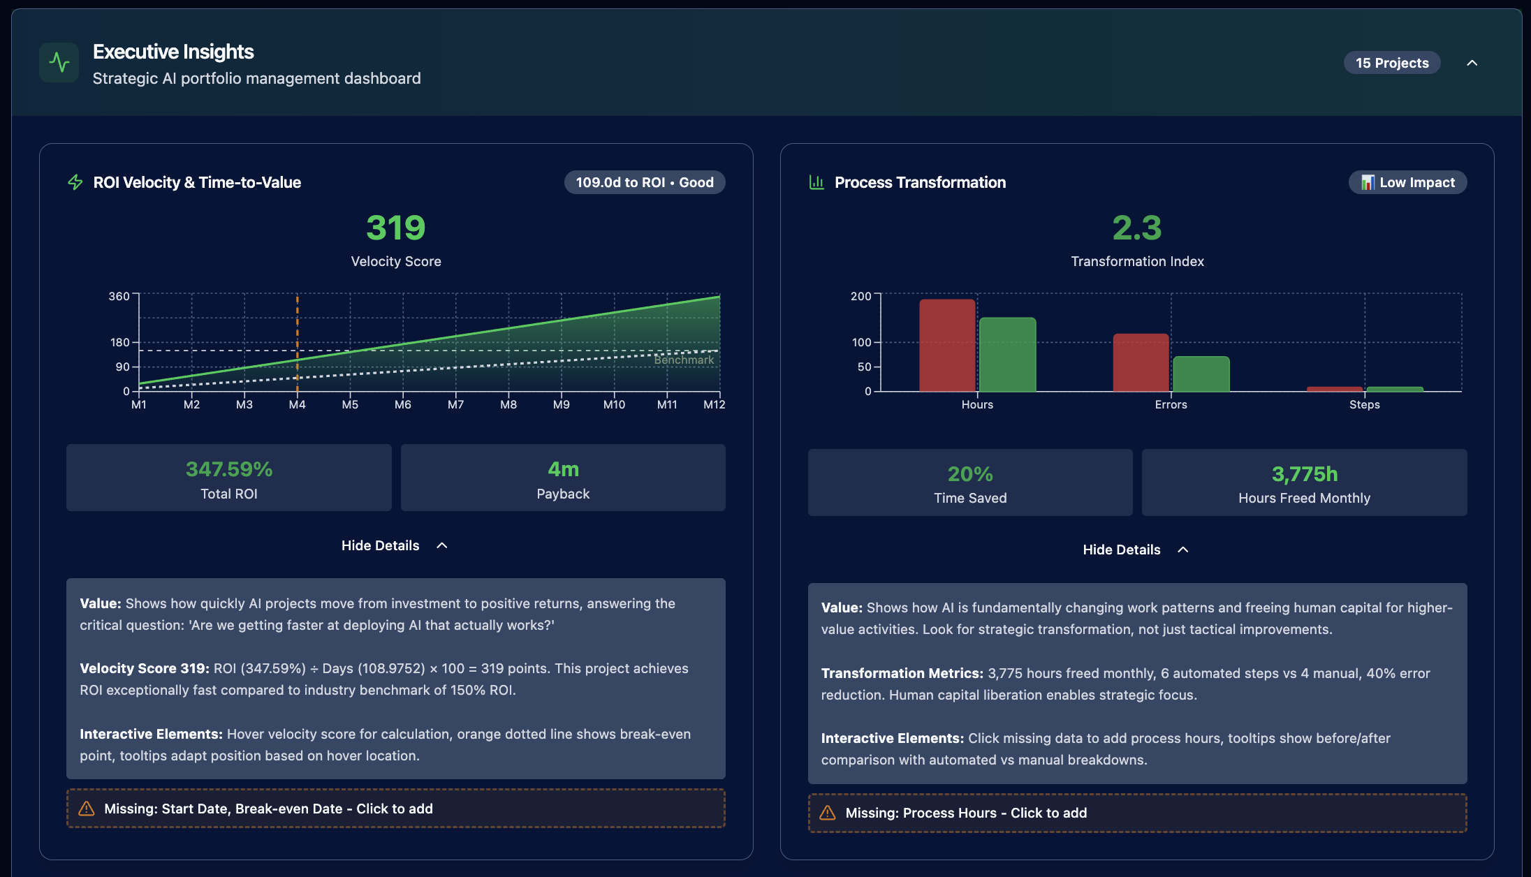1531x877 pixels.
Task: Select the 109.0d to ROI Good badge
Action: pos(644,182)
